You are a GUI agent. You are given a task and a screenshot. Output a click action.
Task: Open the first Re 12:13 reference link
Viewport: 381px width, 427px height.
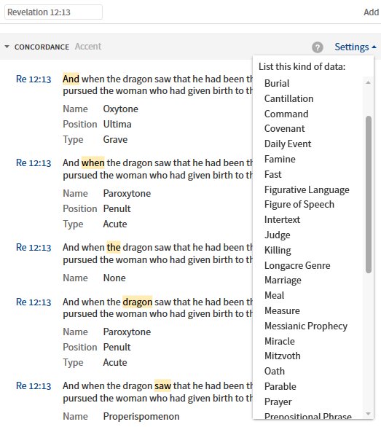click(34, 79)
